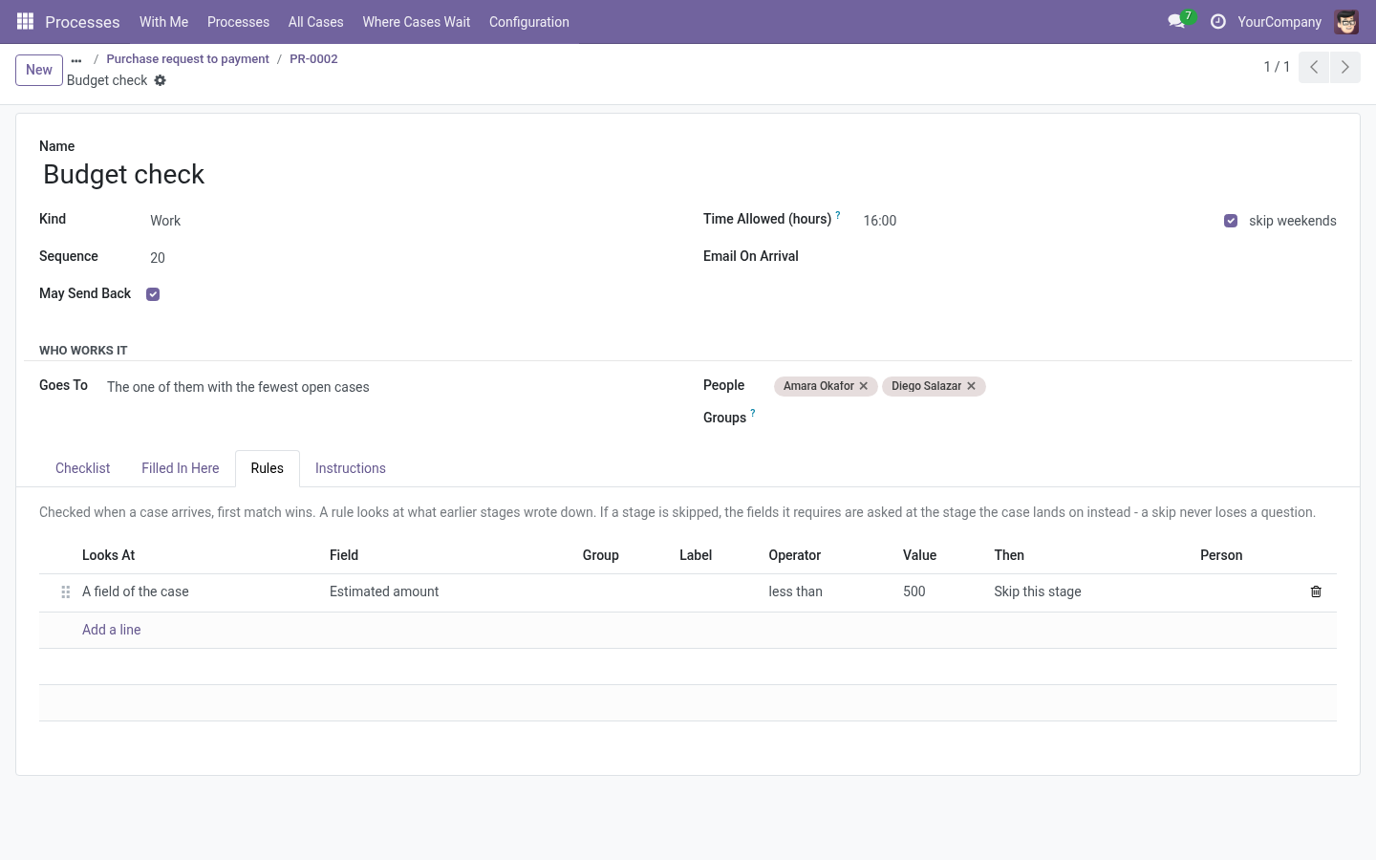Expand the collapsed breadcrumb ellipsis

(x=76, y=60)
